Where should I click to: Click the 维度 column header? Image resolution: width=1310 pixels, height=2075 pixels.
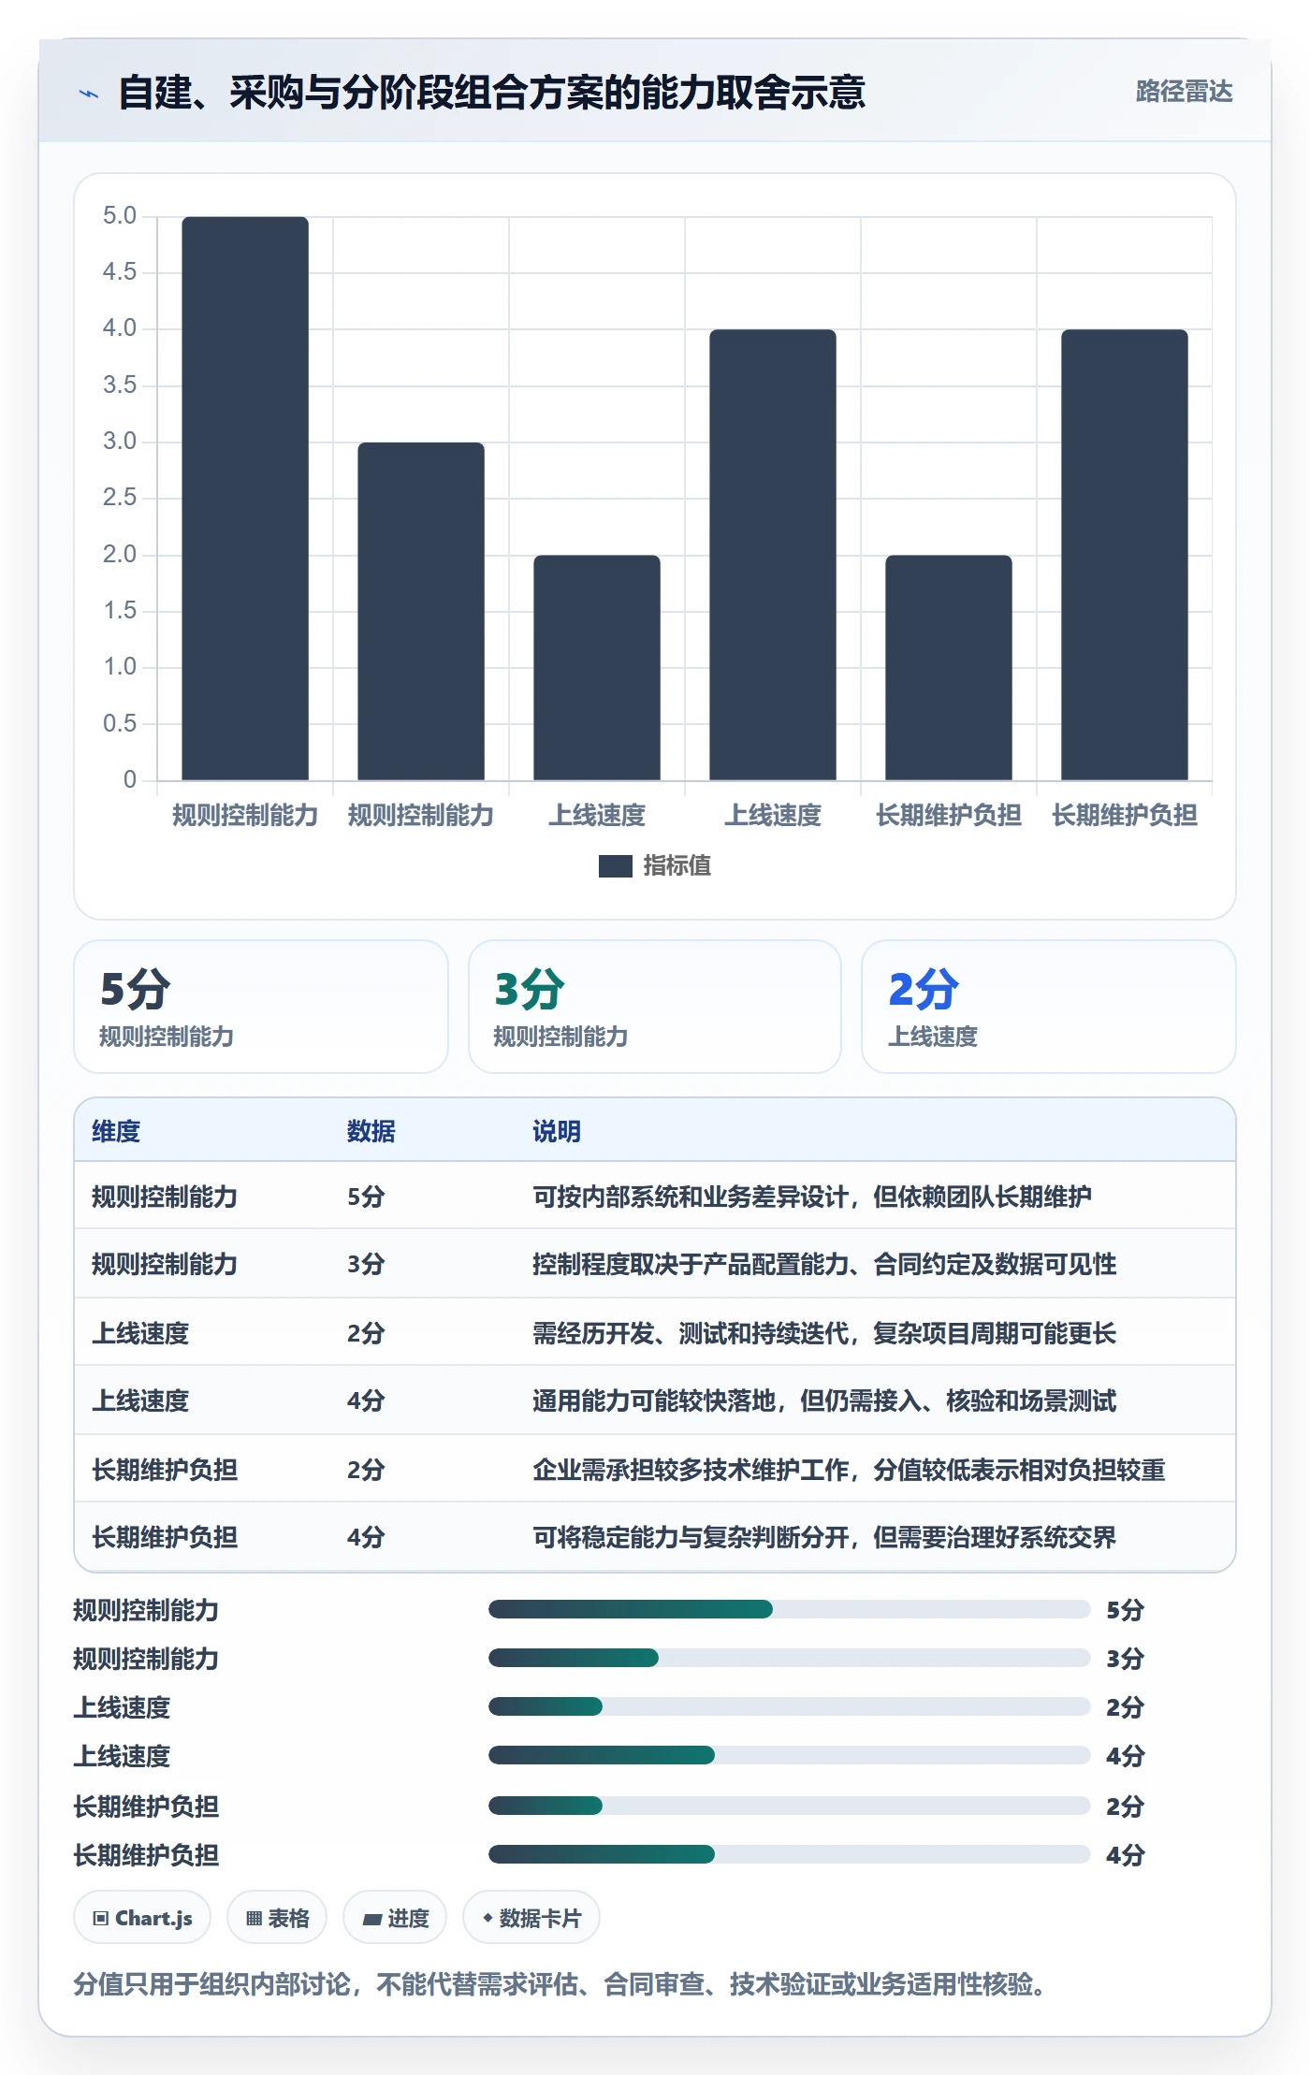[116, 1131]
